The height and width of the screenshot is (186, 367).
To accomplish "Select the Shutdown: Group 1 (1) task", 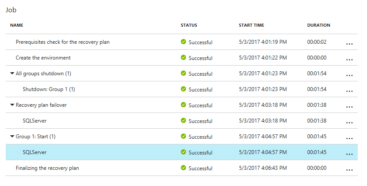I will point(49,89).
